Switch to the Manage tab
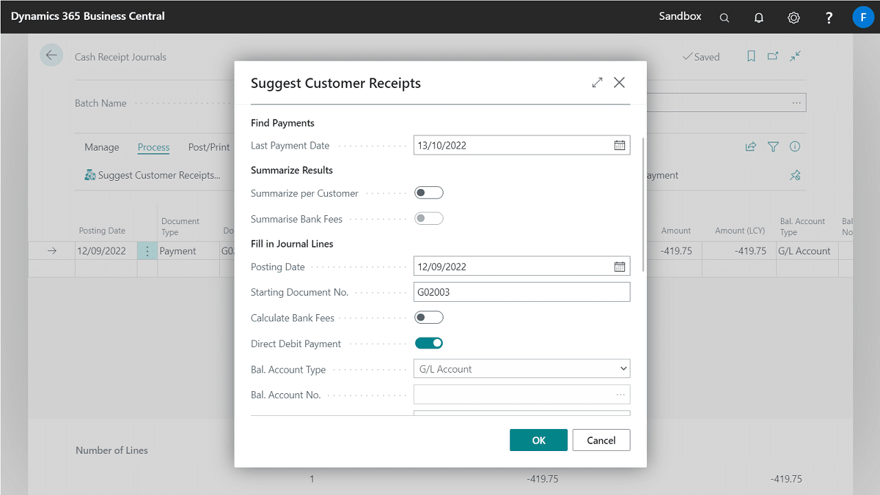This screenshot has width=880, height=495. point(102,147)
